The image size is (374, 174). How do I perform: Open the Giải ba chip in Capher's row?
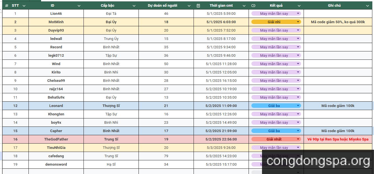[x=276, y=131]
